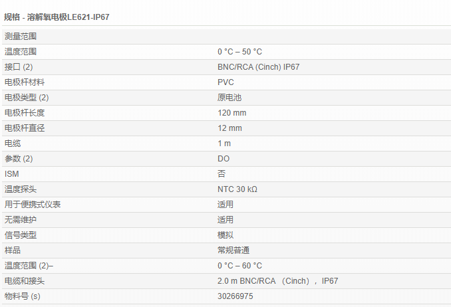Click the material number 30266975
Screen dimensions: 451x307
(x=235, y=296)
